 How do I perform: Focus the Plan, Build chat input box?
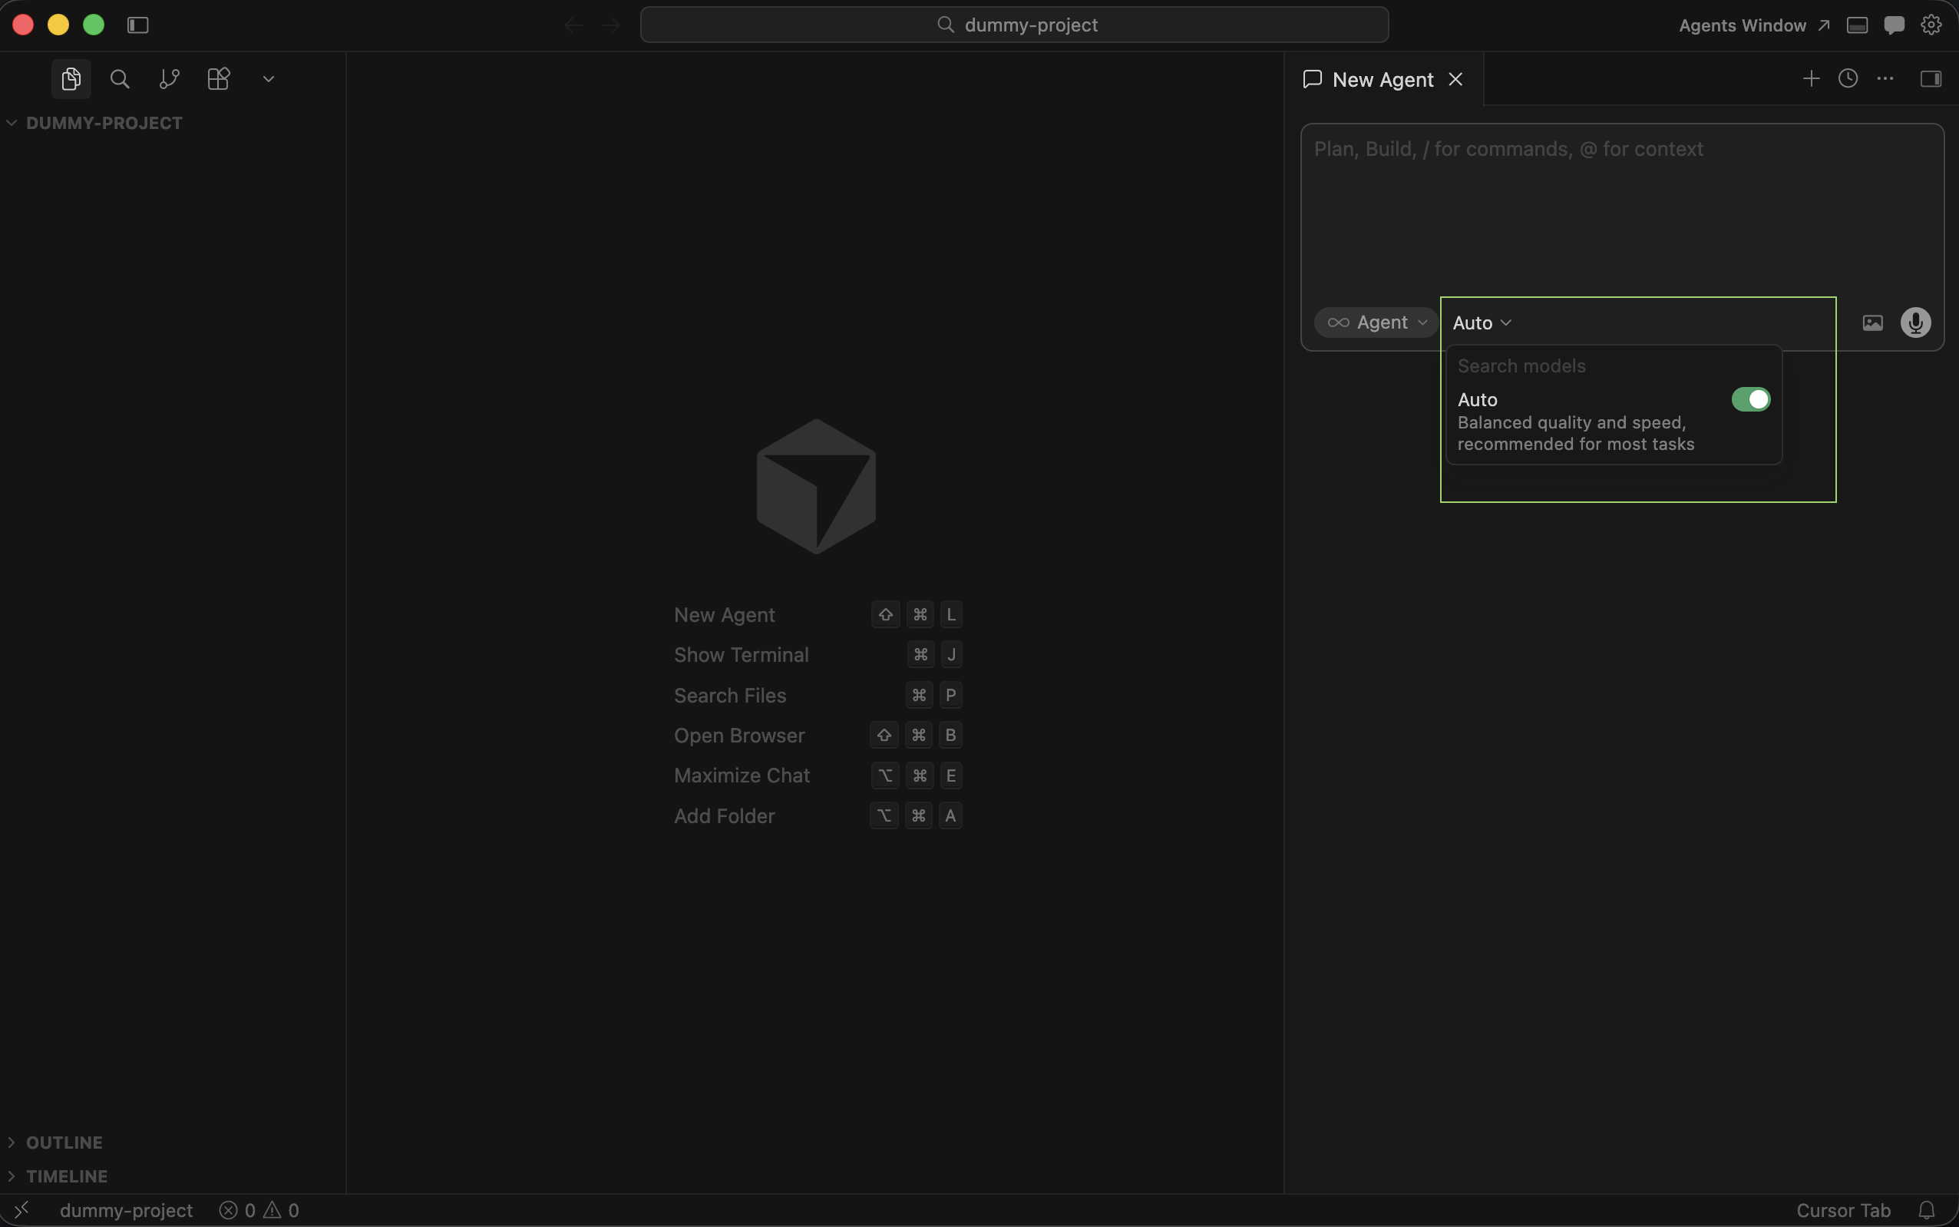(x=1621, y=211)
